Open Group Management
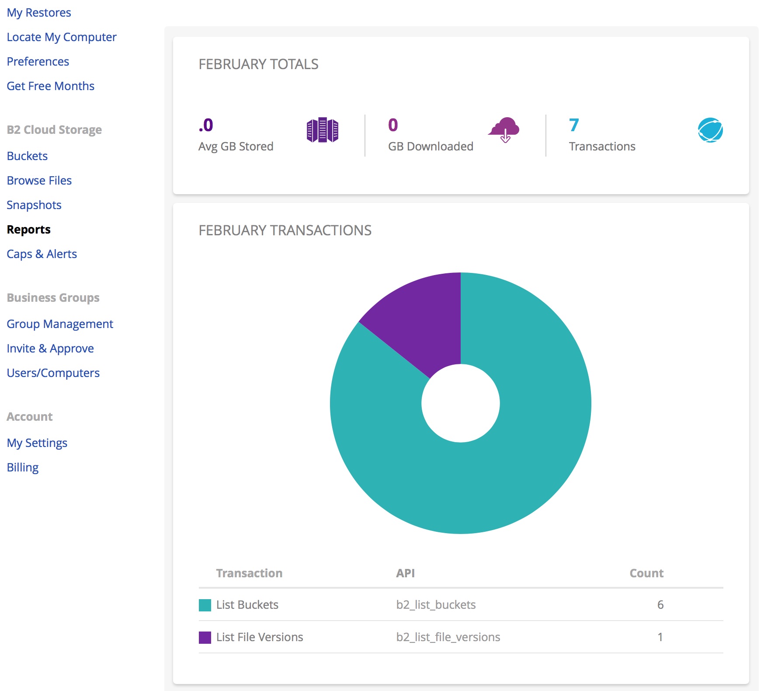Image resolution: width=764 pixels, height=691 pixels. tap(60, 324)
